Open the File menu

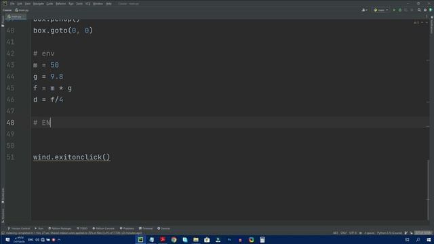point(12,3)
